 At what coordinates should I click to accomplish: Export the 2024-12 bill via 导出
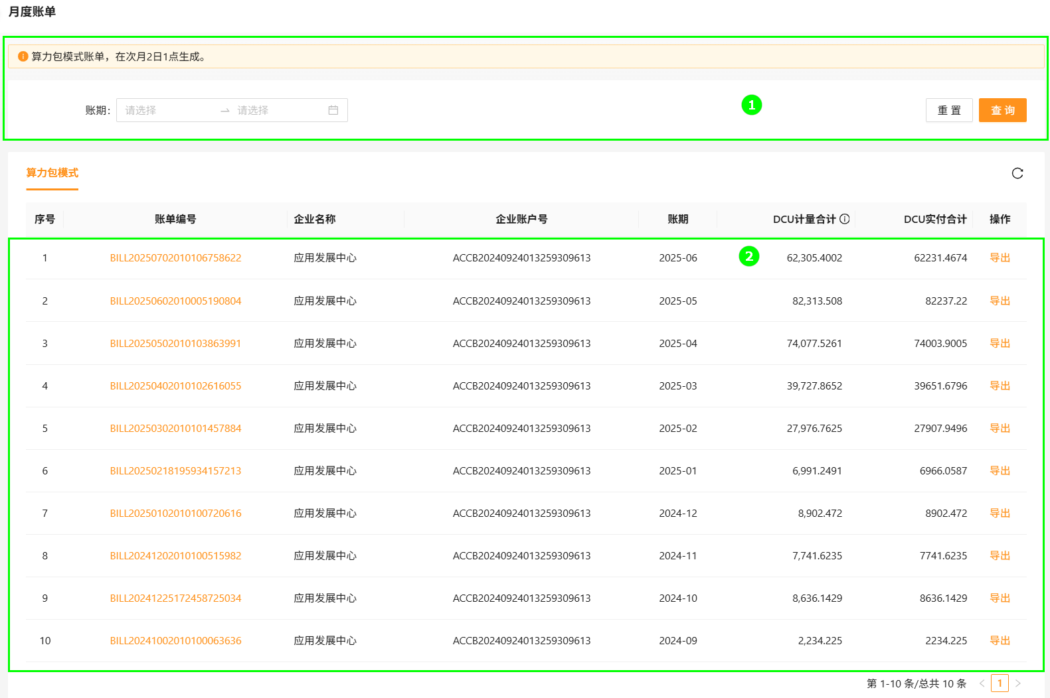pyautogui.click(x=1000, y=514)
